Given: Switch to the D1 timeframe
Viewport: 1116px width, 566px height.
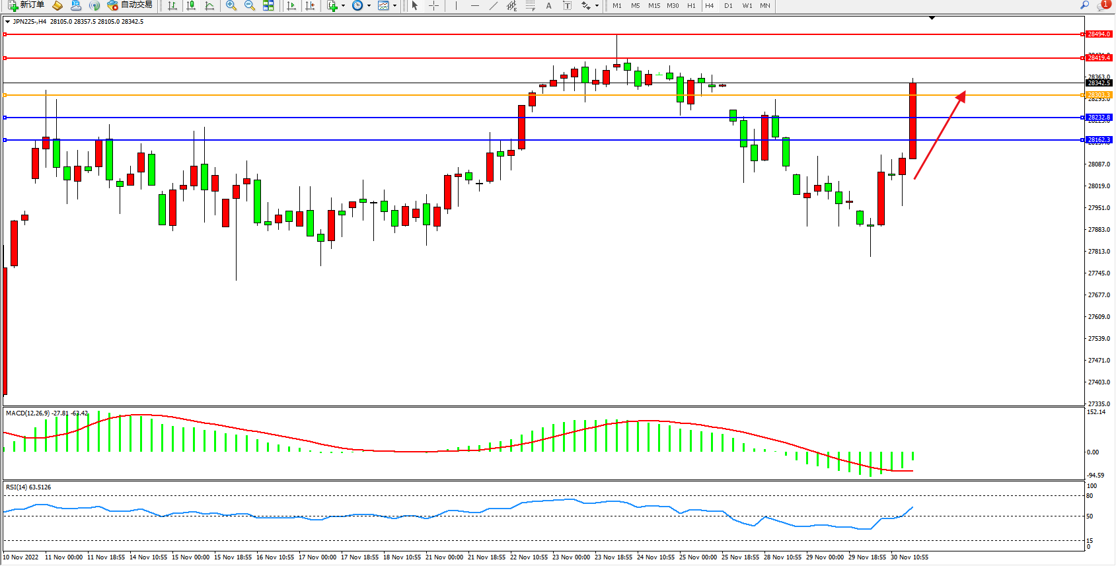Looking at the screenshot, I should 728,5.
